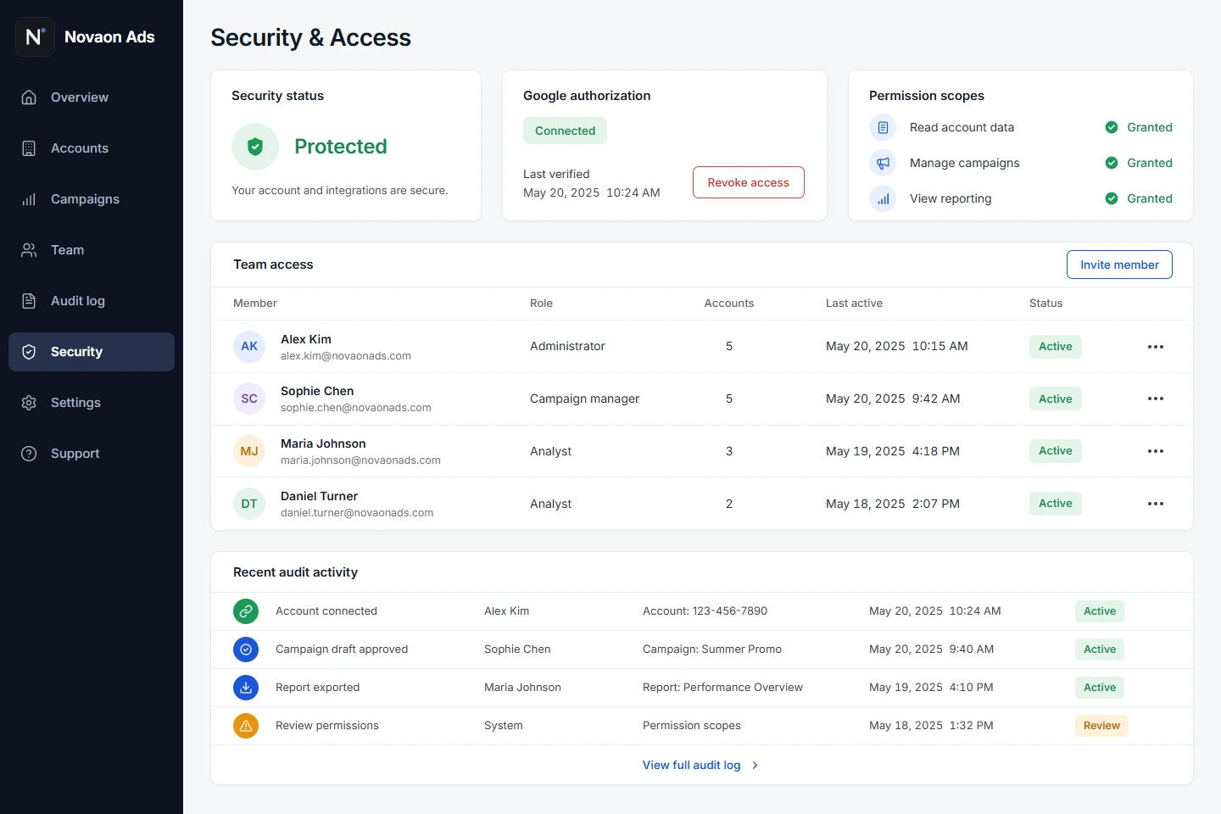Click Campaign: Summer Promo audit entry

point(712,650)
